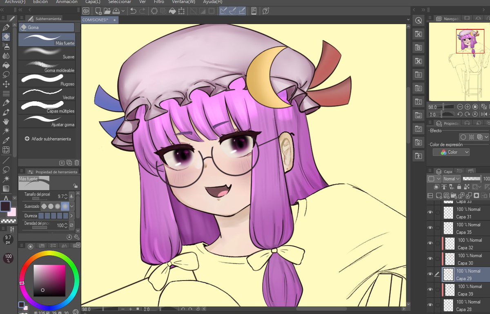The image size is (490, 314).
Task: Click the Redo arrow icon
Action: (142, 11)
